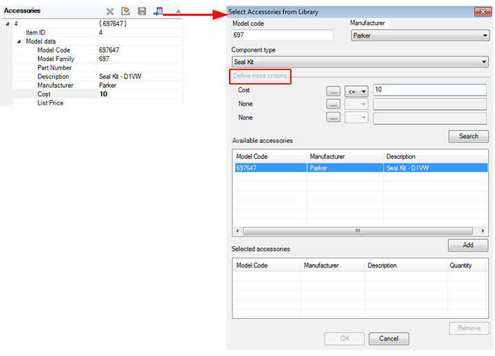This screenshot has height=356, width=495.
Task: Click Model Code header in Available accessories
Action: click(270, 157)
